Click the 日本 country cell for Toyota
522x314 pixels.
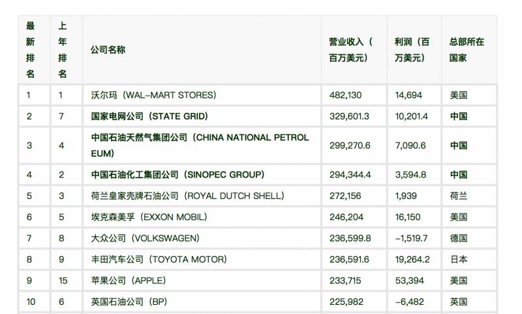point(459,259)
